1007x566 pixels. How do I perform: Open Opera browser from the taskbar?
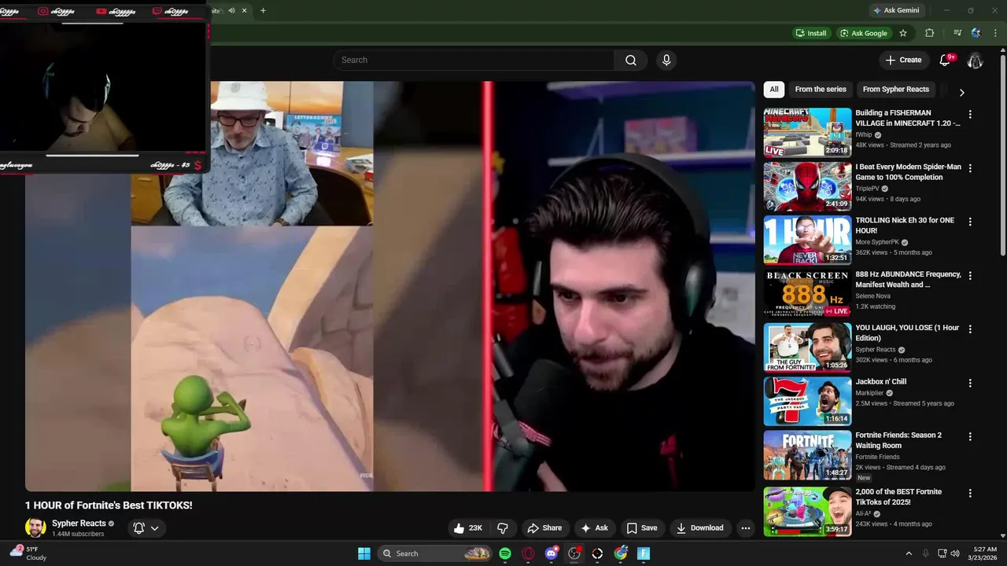[x=528, y=553]
